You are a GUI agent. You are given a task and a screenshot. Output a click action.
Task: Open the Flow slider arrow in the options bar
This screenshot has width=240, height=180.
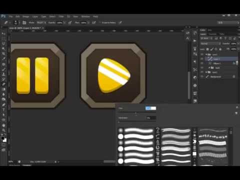(88, 22)
